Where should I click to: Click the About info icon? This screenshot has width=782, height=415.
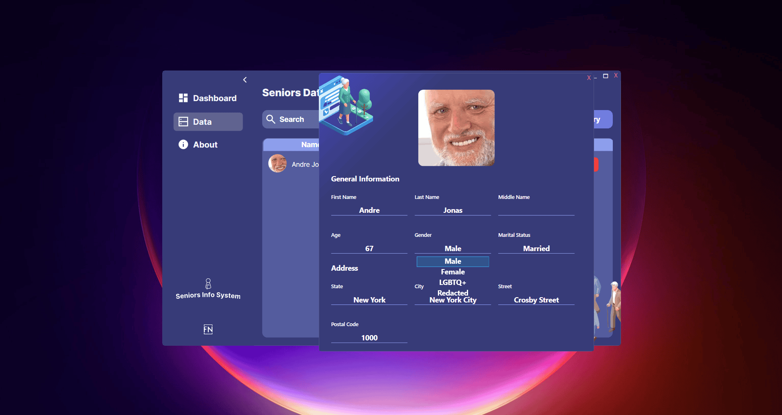tap(183, 145)
